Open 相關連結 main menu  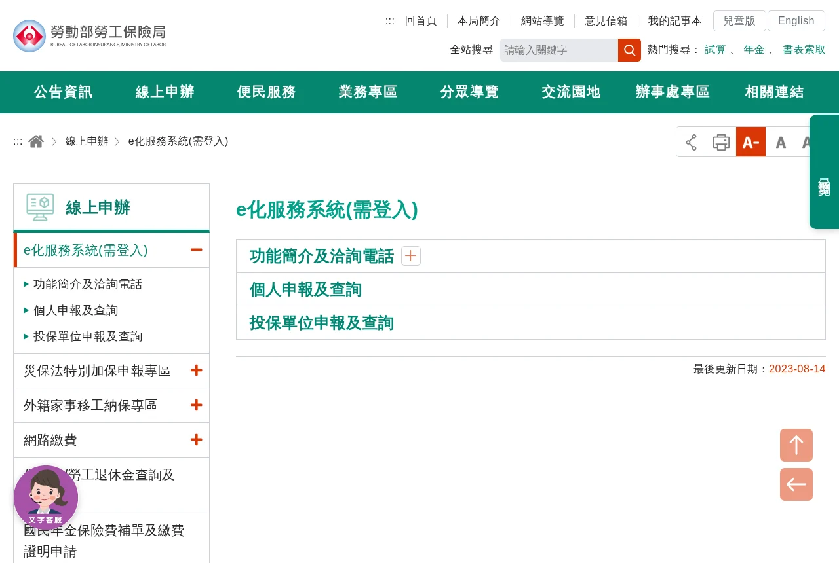pos(775,92)
